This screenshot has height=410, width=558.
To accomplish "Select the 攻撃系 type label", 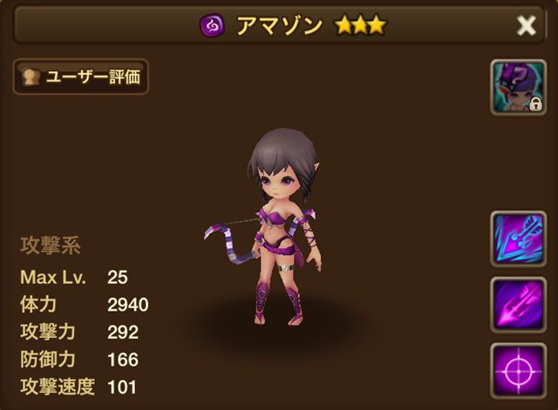I will pos(51,245).
